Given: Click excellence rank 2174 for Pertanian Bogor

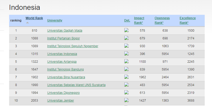Looking at the screenshot, I should click(x=191, y=38).
